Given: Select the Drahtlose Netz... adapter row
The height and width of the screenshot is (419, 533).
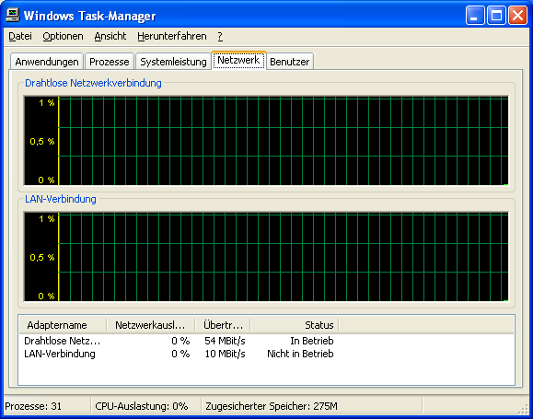Looking at the screenshot, I should [x=179, y=341].
